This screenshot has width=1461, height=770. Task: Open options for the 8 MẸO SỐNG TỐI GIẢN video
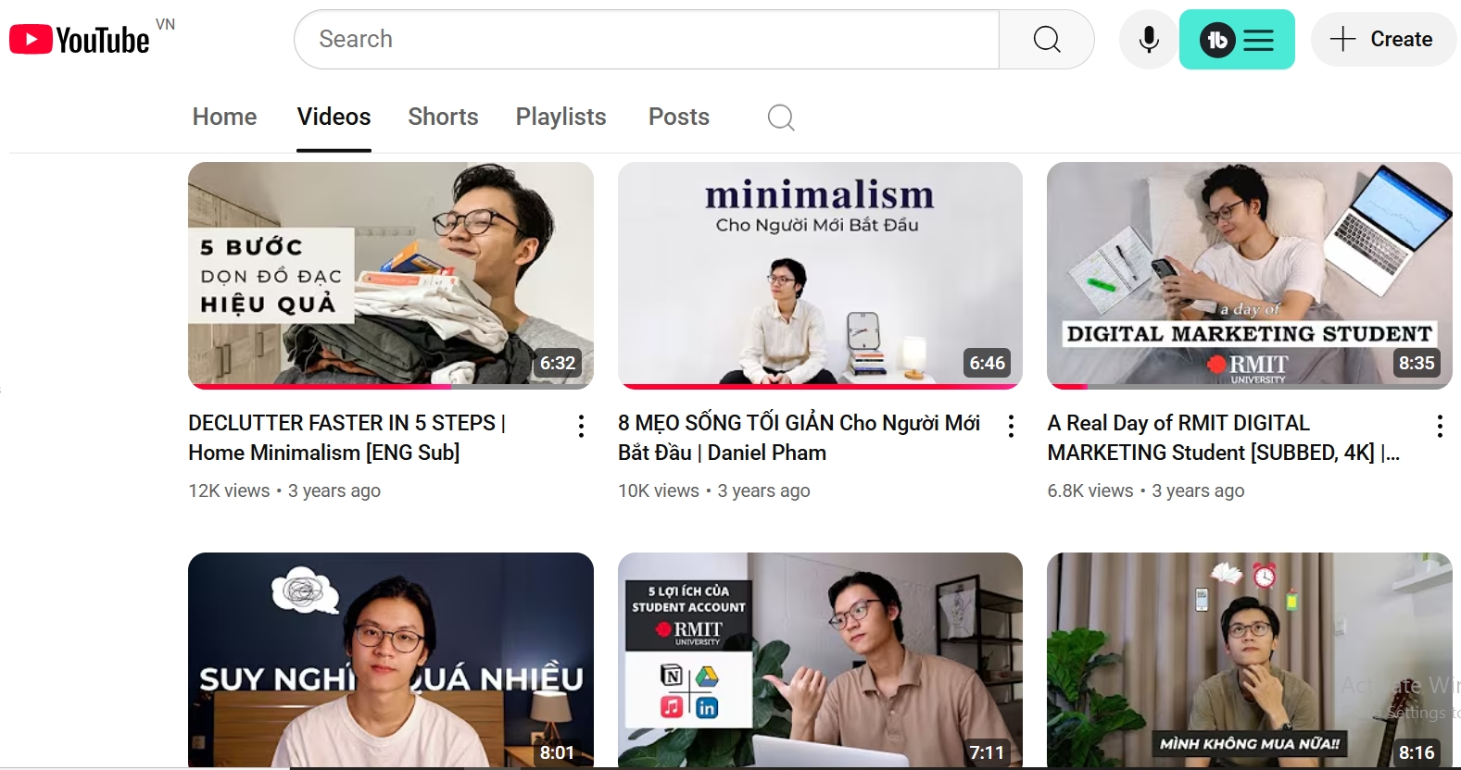pos(1011,426)
